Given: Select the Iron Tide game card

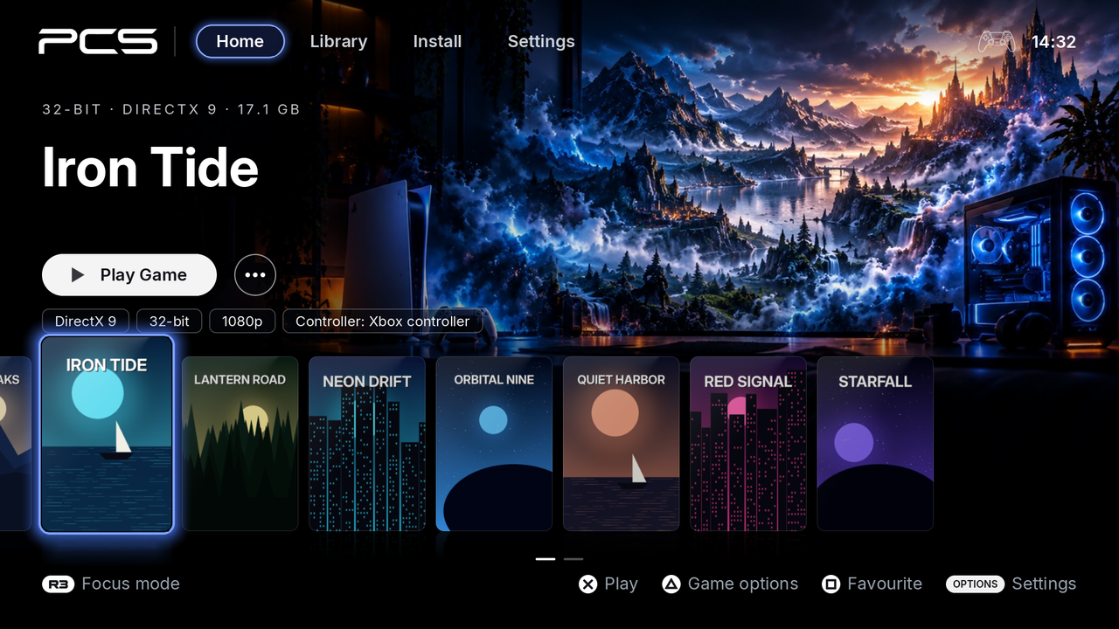Looking at the screenshot, I should pyautogui.click(x=107, y=434).
